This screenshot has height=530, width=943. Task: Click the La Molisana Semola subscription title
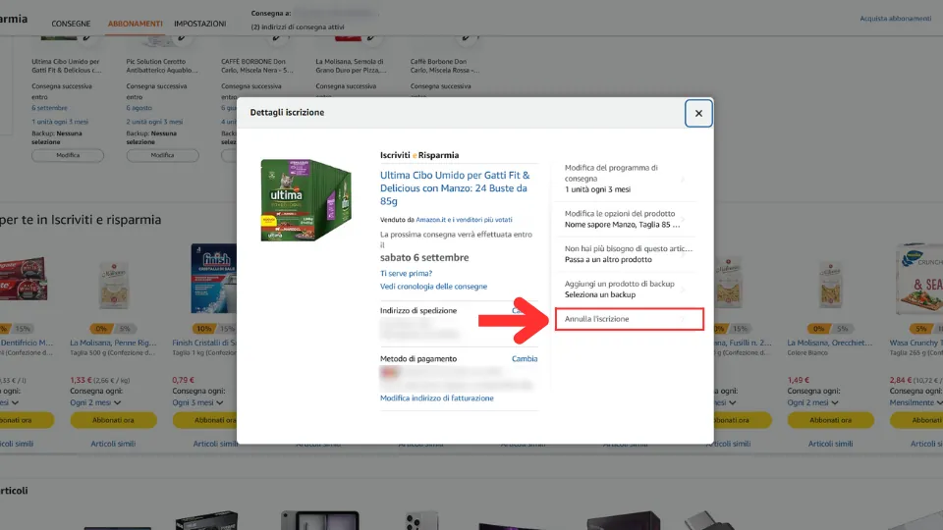point(351,66)
